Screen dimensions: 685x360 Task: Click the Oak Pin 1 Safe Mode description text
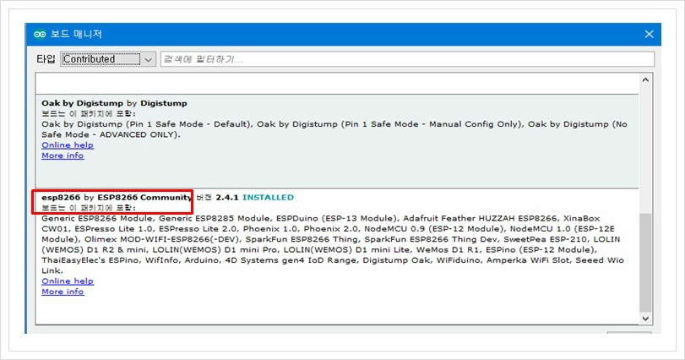coord(334,129)
